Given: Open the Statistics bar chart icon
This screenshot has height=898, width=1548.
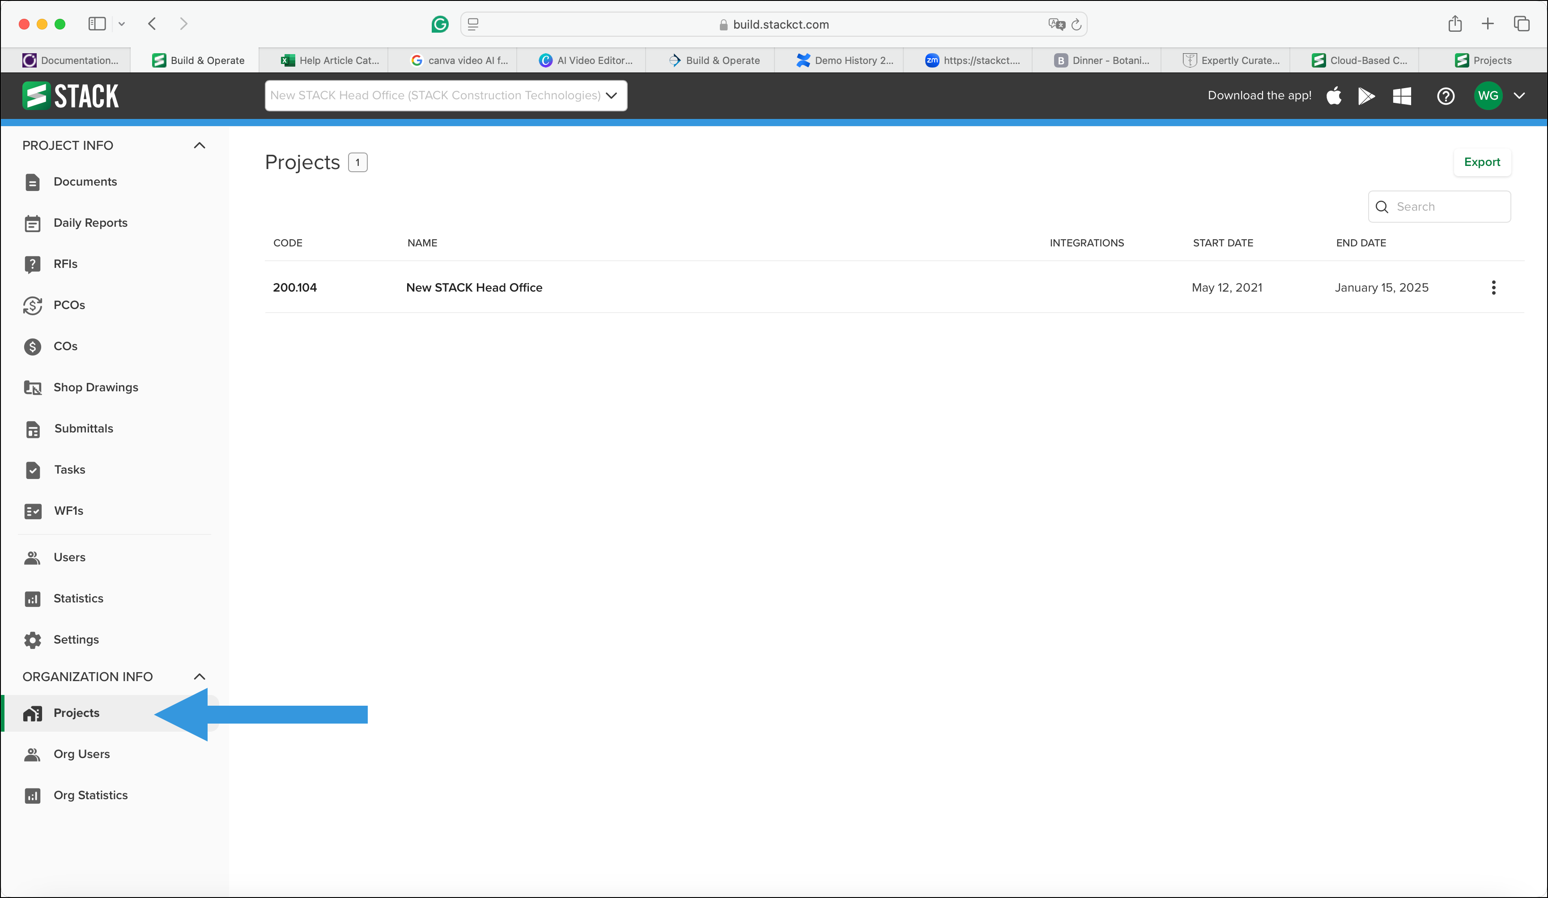Looking at the screenshot, I should [x=33, y=598].
